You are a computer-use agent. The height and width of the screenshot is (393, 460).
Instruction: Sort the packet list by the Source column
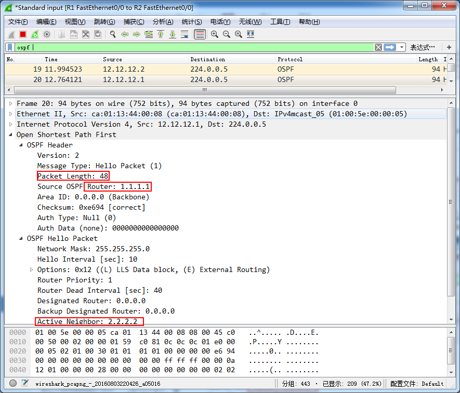(x=144, y=59)
